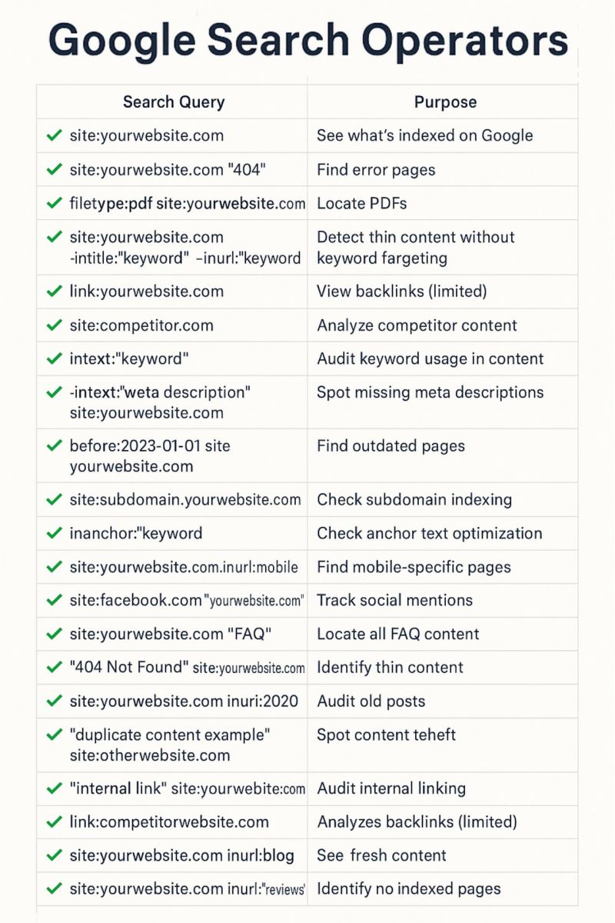The image size is (615, 923).
Task: Click the checkmark next to site:facebook.com query
Action: [54, 600]
